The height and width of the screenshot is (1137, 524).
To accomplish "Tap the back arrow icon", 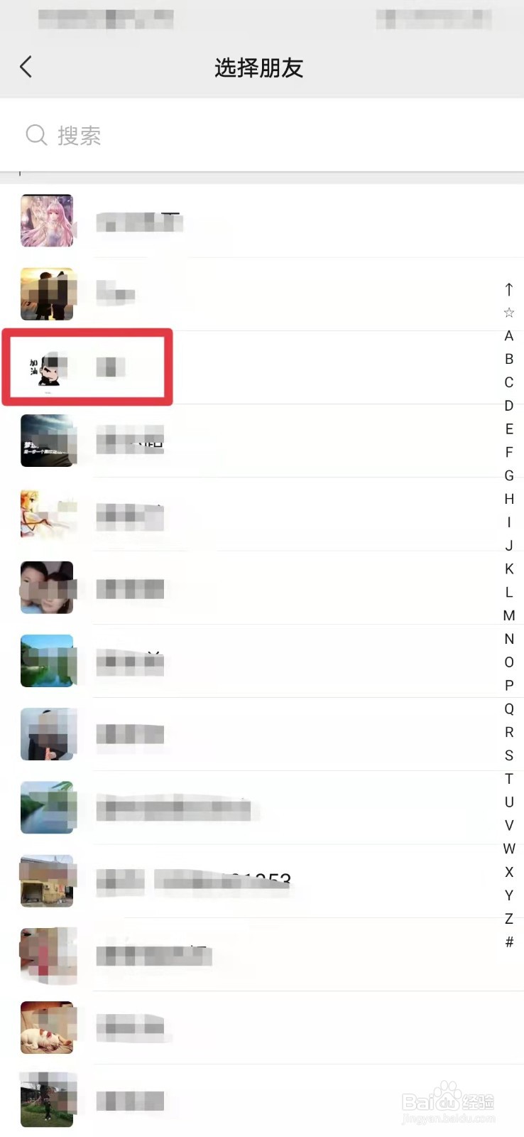I will click(x=26, y=68).
